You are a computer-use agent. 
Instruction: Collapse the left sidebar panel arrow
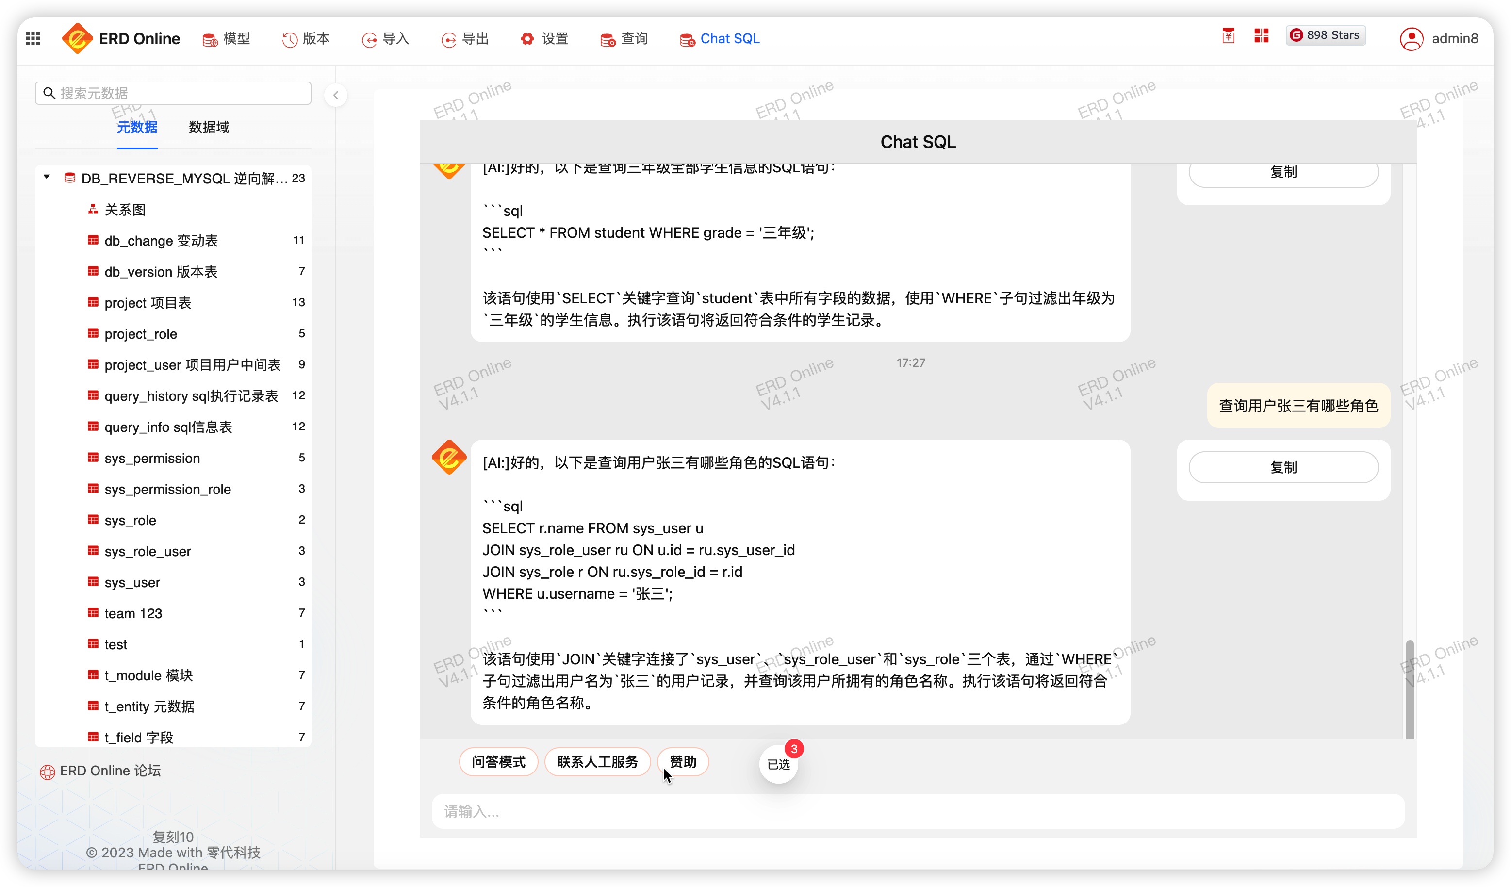coord(336,95)
